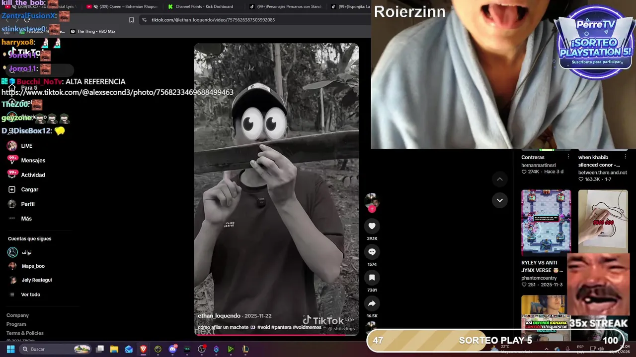This screenshot has height=357, width=636.
Task: Save video with the bookmark icon
Action: coord(372,278)
